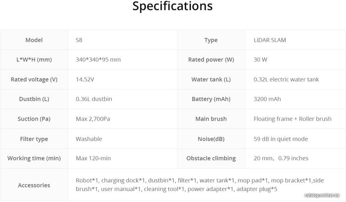This screenshot has height=202, width=346.
Task: Select the 59 dB in quiet mode text
Action: tap(280, 139)
